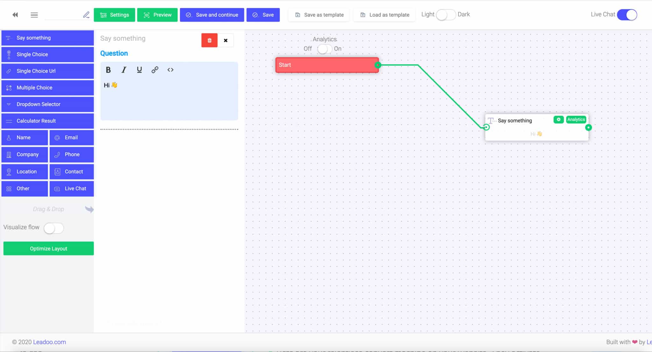Open the gear settings on the Say something node
652x352 pixels.
pos(559,120)
